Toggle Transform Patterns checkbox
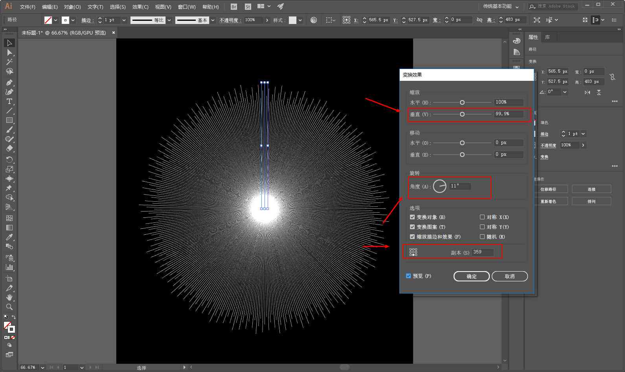The width and height of the screenshot is (625, 372). 412,227
